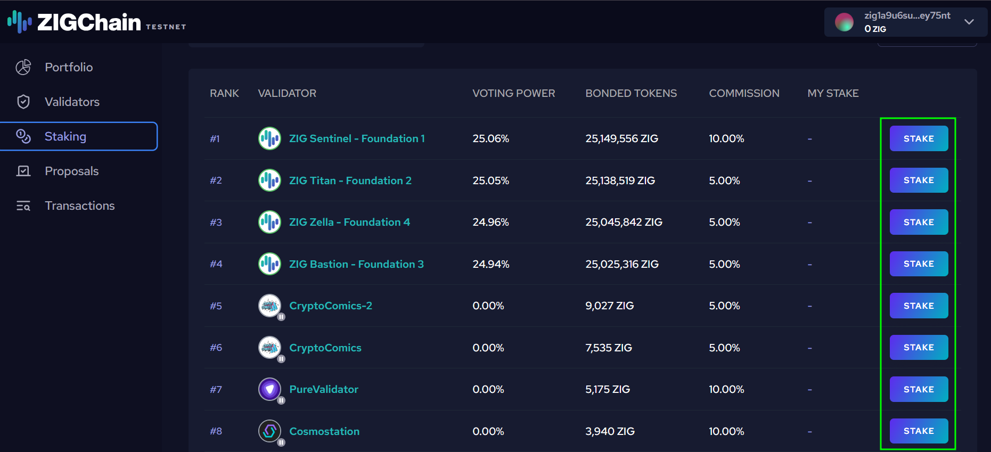Sort by the Commission column header
Viewport: 991px width, 452px height.
[x=744, y=93]
